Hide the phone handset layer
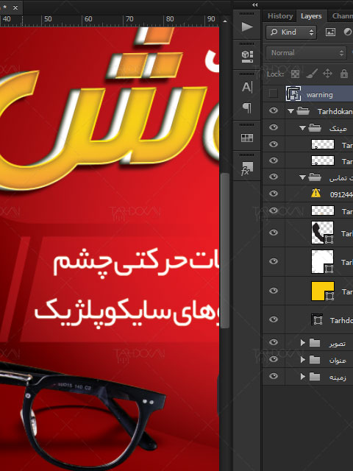353x471 pixels. click(x=273, y=233)
